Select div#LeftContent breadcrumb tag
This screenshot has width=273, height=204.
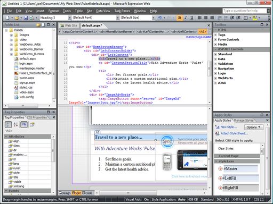pos(184,32)
